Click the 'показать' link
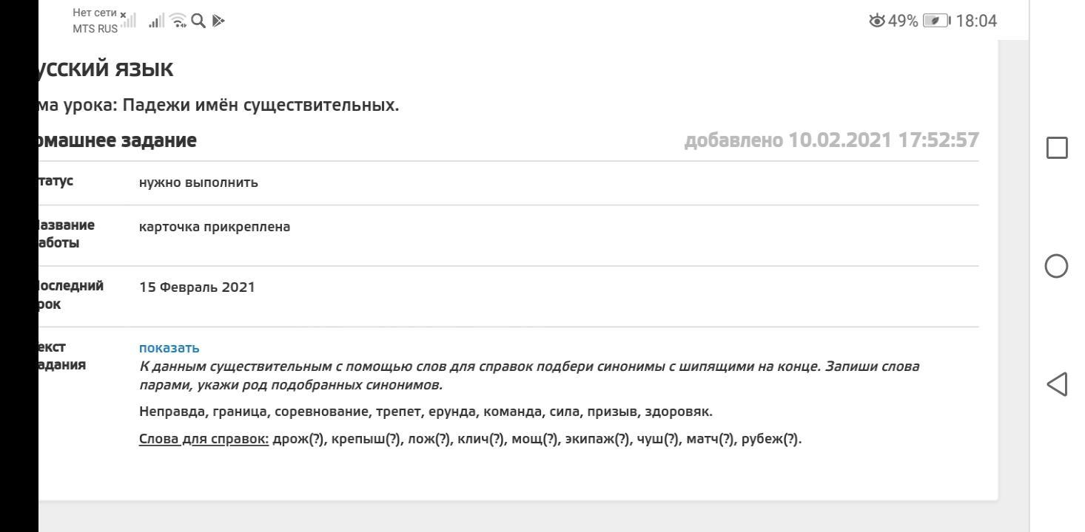Image resolution: width=1085 pixels, height=532 pixels. (x=169, y=348)
